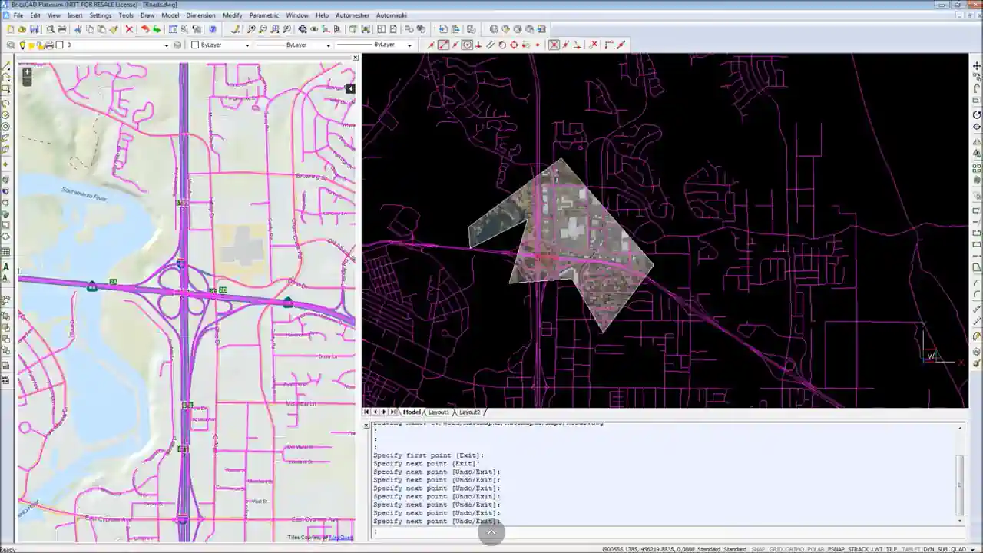Activate the Redo icon
This screenshot has width=983, height=553.
tap(155, 29)
